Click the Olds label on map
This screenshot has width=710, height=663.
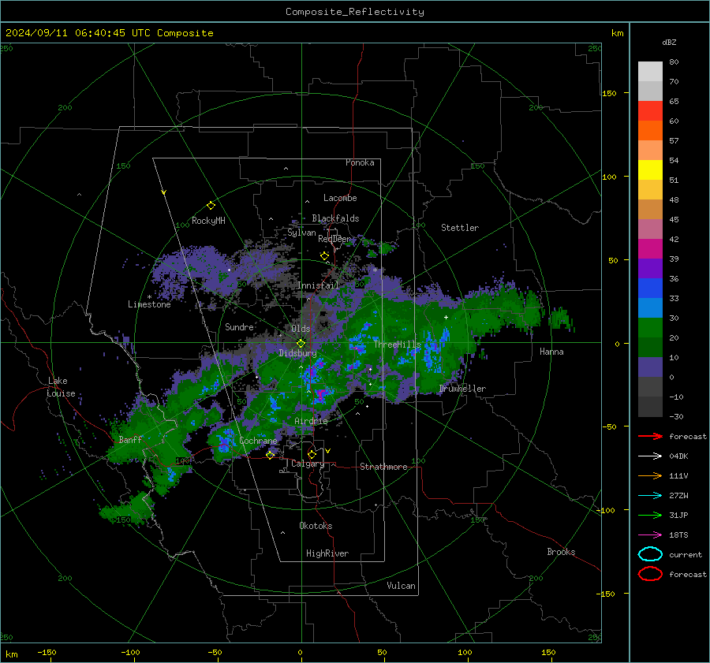click(x=301, y=329)
